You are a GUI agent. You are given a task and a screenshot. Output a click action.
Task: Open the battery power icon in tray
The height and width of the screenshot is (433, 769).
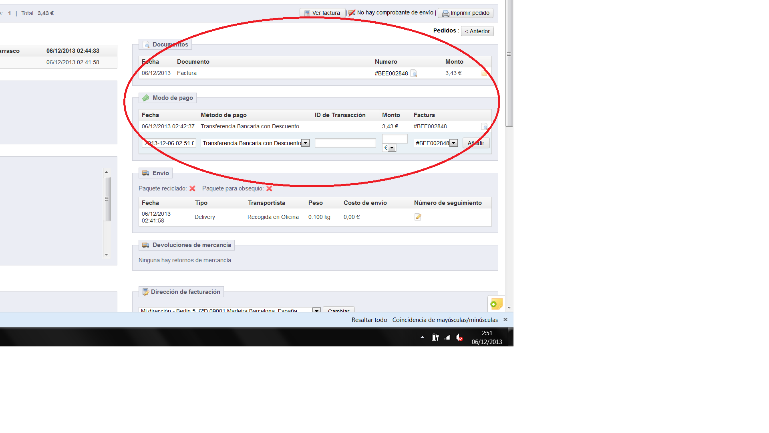435,337
